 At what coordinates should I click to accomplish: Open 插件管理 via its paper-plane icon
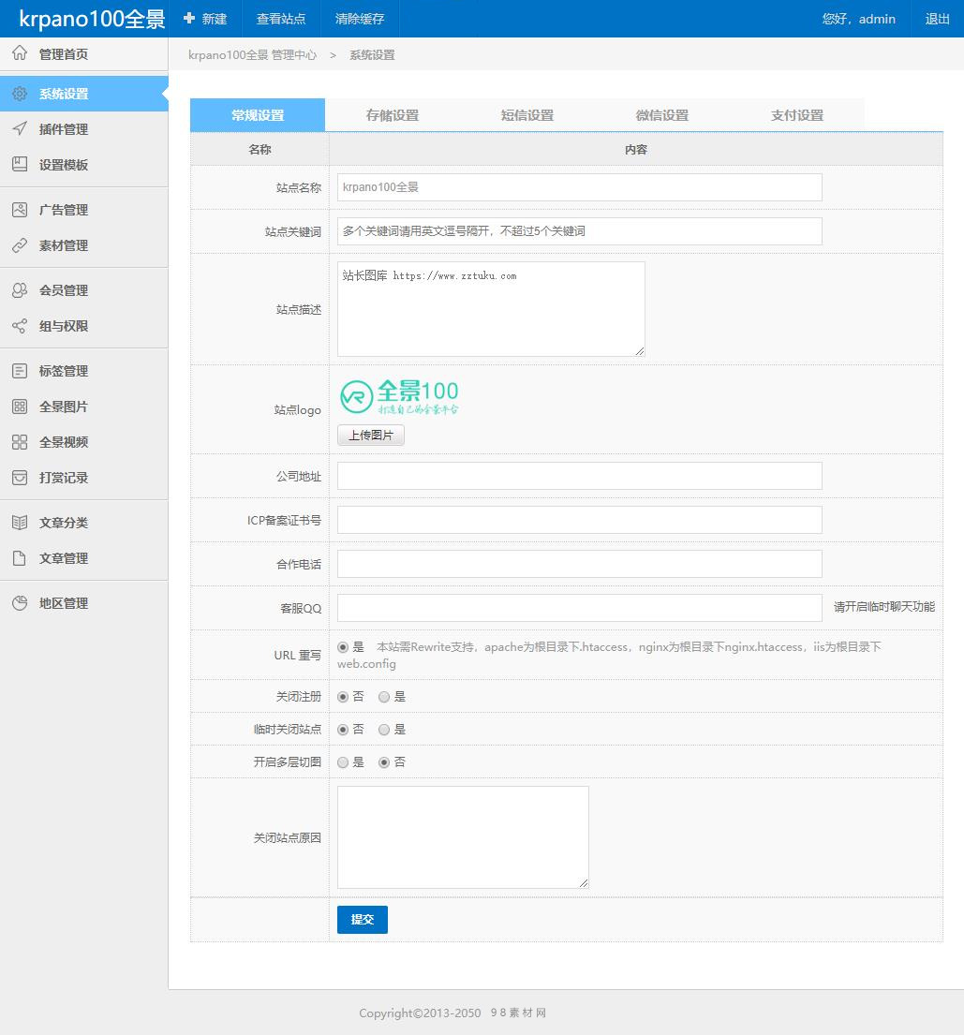[x=20, y=129]
